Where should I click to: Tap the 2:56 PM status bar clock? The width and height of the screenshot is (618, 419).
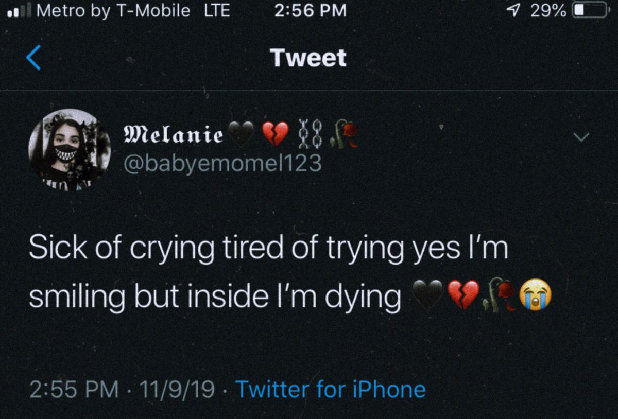[311, 11]
